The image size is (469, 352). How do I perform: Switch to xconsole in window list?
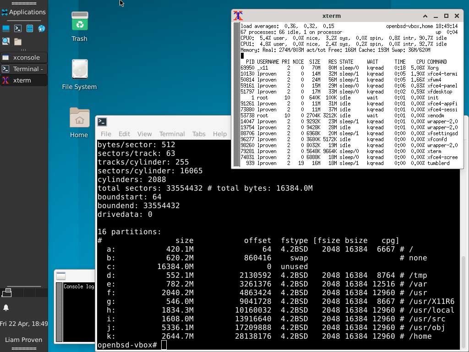[24, 57]
